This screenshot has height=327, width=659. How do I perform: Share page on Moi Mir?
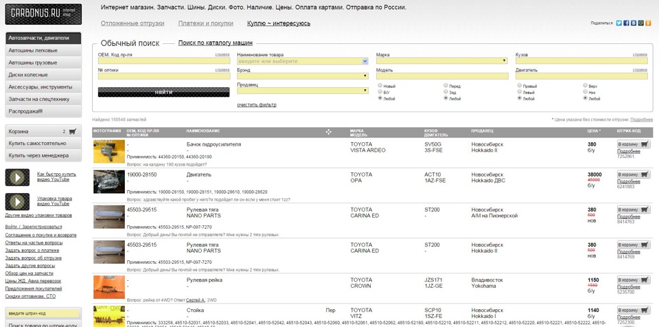pyautogui.click(x=640, y=23)
